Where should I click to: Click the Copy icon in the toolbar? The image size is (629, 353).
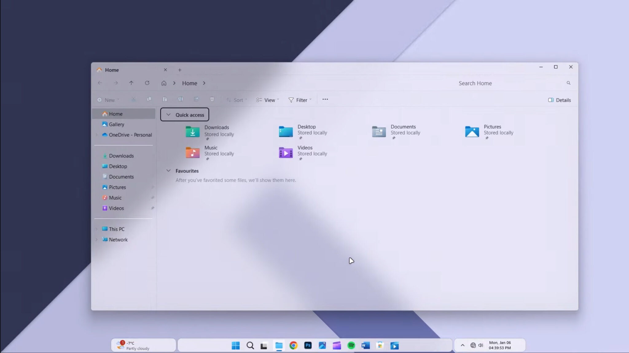click(149, 99)
